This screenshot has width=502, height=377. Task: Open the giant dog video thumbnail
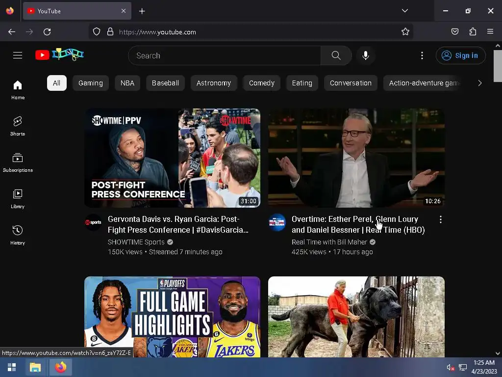(x=356, y=317)
